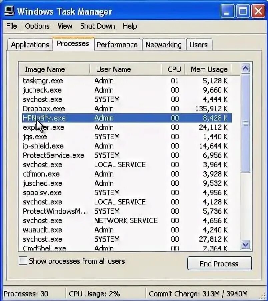Maximize the Windows Task Manager window
This screenshot has height=301, width=268.
(243, 11)
